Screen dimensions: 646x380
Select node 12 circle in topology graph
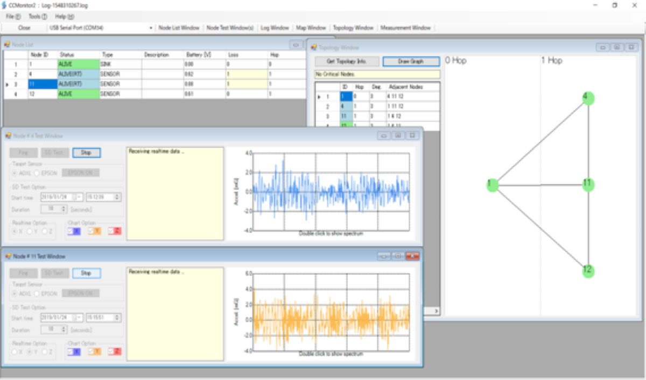click(588, 271)
